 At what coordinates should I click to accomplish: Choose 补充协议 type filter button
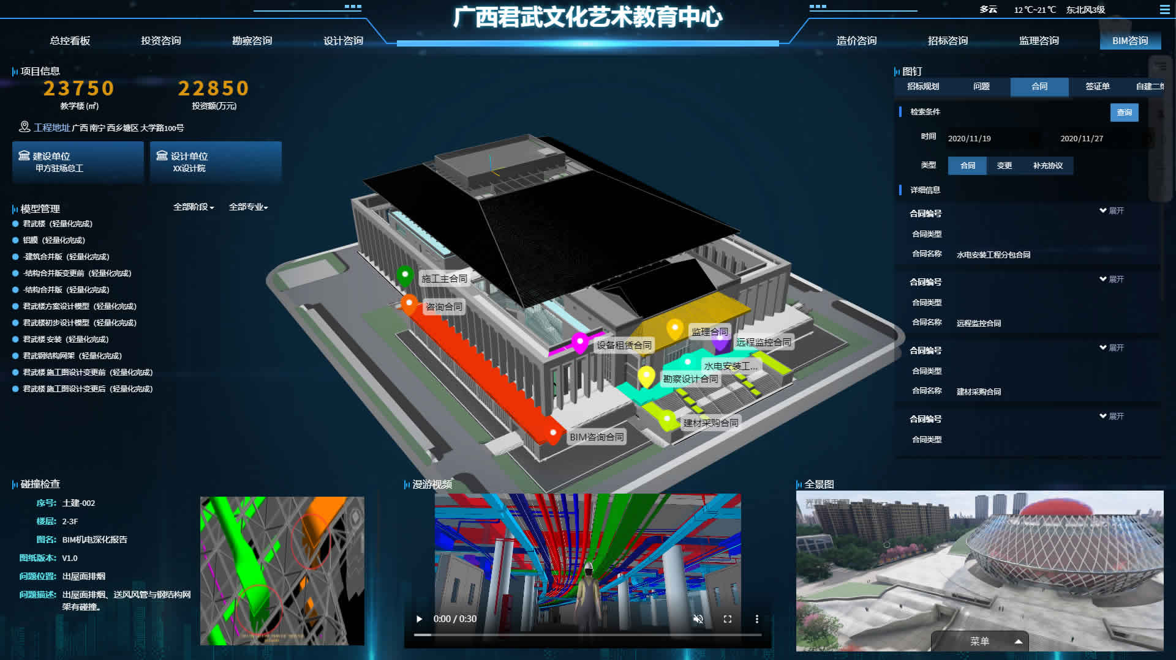click(x=1048, y=166)
